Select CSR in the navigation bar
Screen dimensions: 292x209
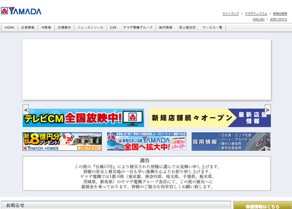113,27
